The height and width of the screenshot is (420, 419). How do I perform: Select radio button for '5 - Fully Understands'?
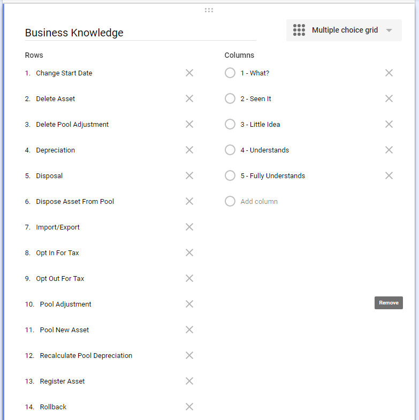click(230, 175)
